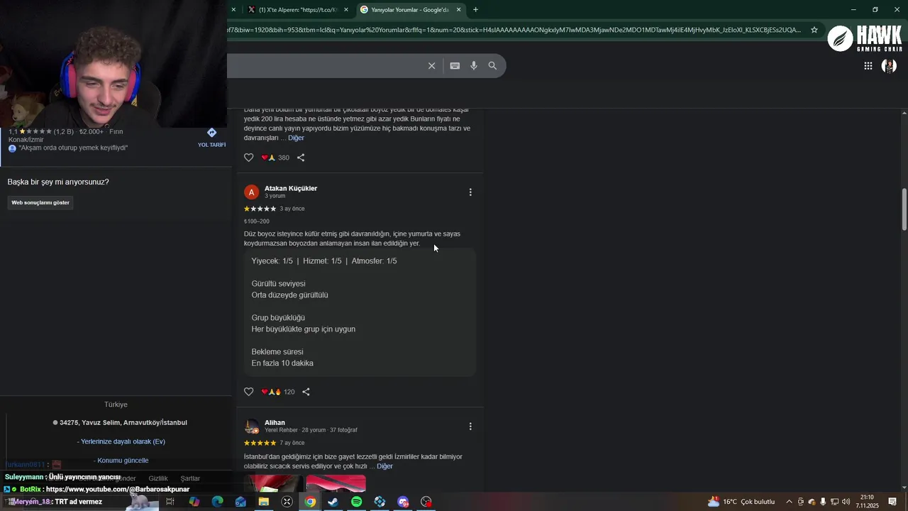
Task: Open more options for Atakan Küçükler's review
Action: 470,192
